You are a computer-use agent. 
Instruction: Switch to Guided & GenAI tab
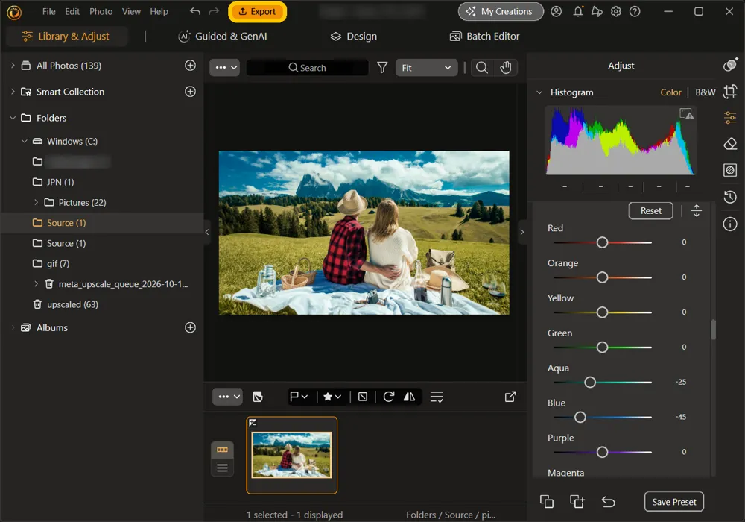click(x=222, y=36)
